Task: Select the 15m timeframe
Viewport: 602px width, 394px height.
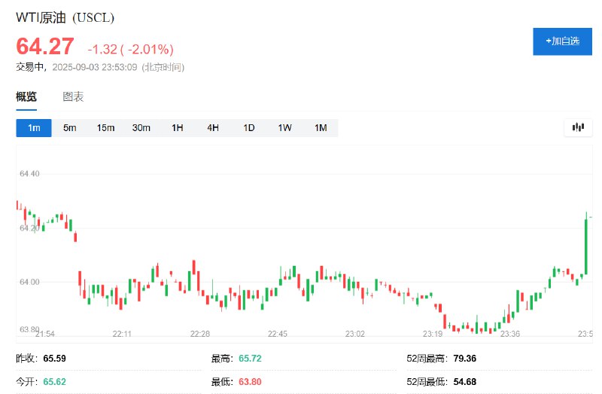Action: click(105, 127)
